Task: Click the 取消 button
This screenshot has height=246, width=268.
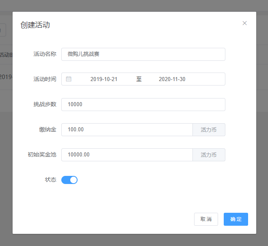Action: tap(206, 219)
